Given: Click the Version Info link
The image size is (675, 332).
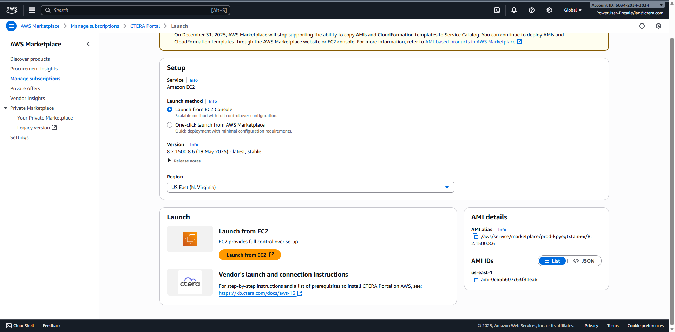Looking at the screenshot, I should [x=194, y=145].
